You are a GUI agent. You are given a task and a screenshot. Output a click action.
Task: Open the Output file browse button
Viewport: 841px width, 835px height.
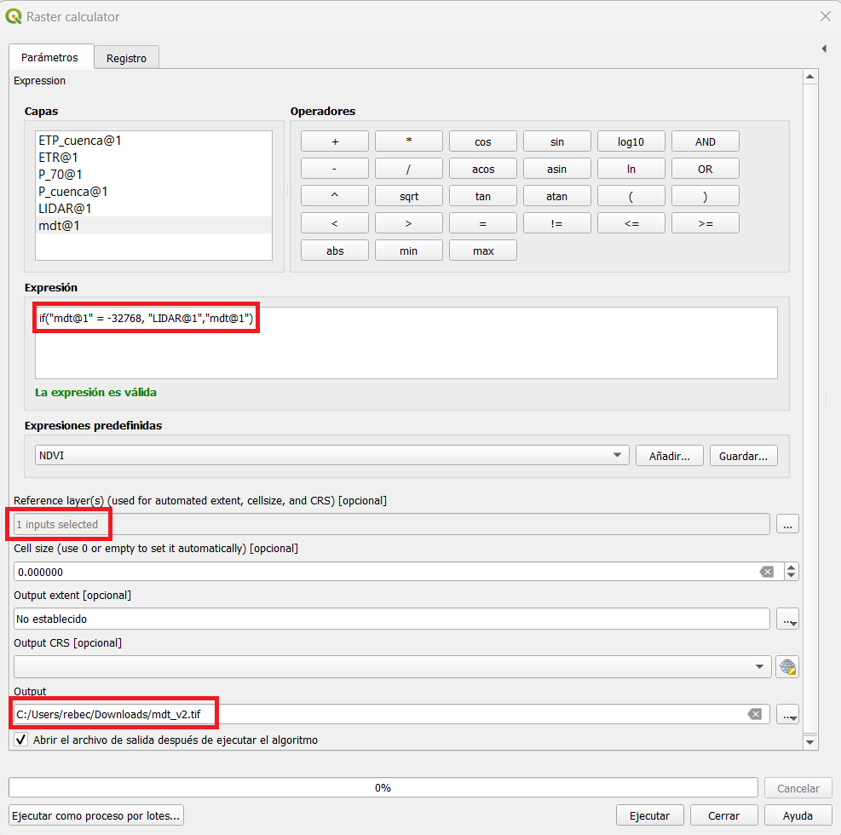point(787,714)
